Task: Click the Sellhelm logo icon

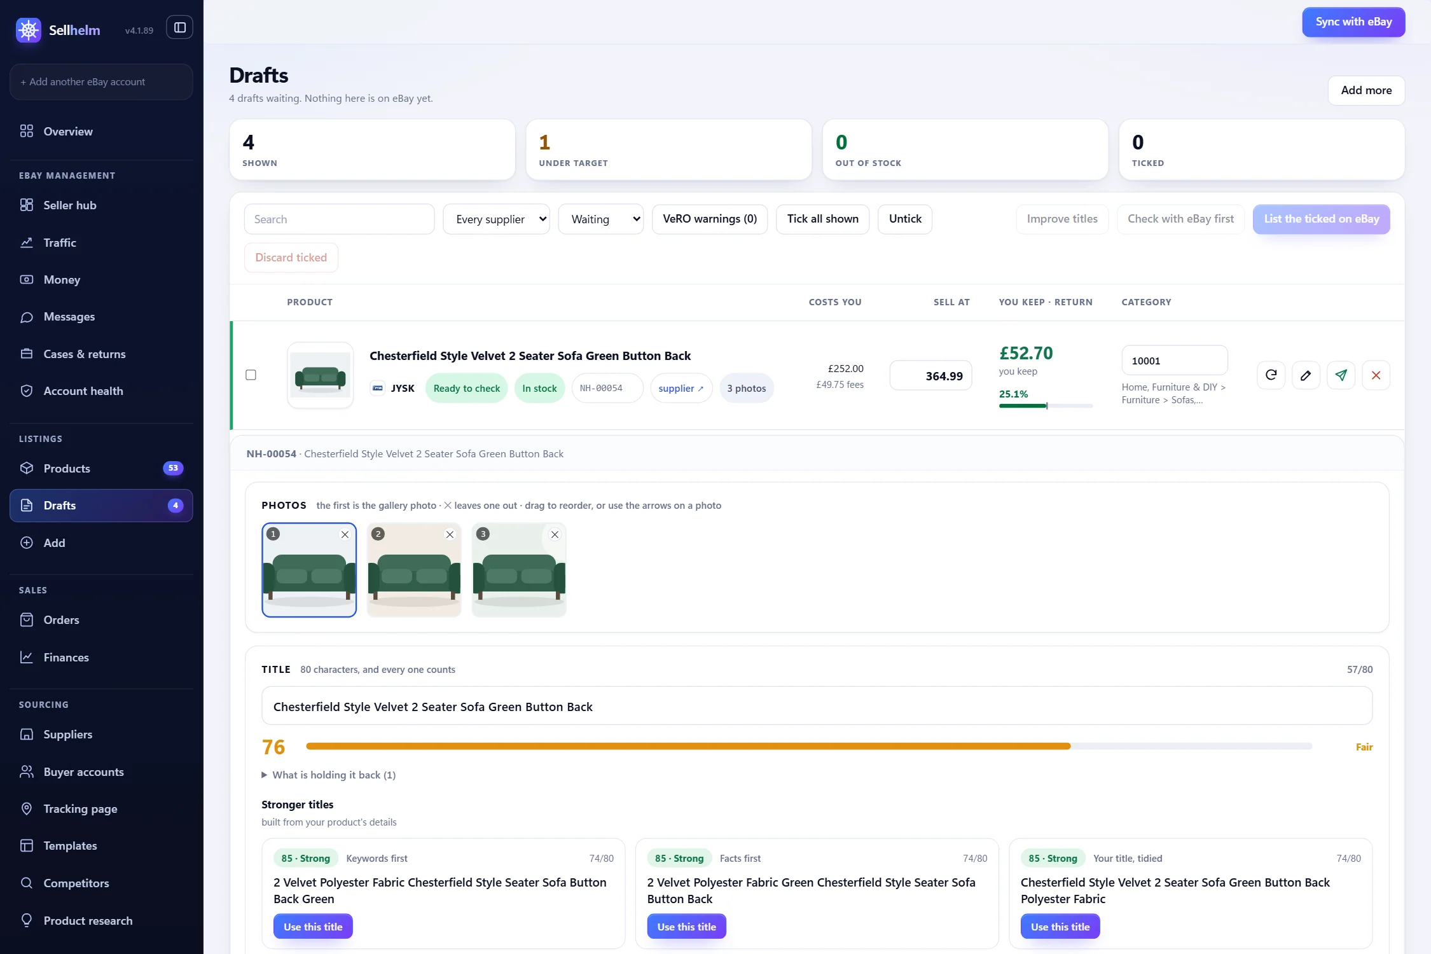Action: [x=29, y=30]
